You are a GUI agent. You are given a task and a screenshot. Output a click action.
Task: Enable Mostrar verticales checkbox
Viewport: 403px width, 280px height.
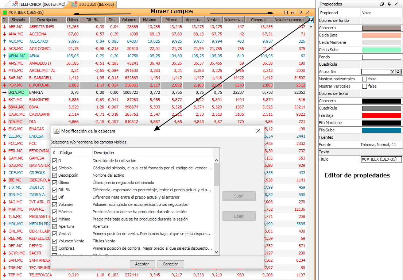tap(364, 86)
